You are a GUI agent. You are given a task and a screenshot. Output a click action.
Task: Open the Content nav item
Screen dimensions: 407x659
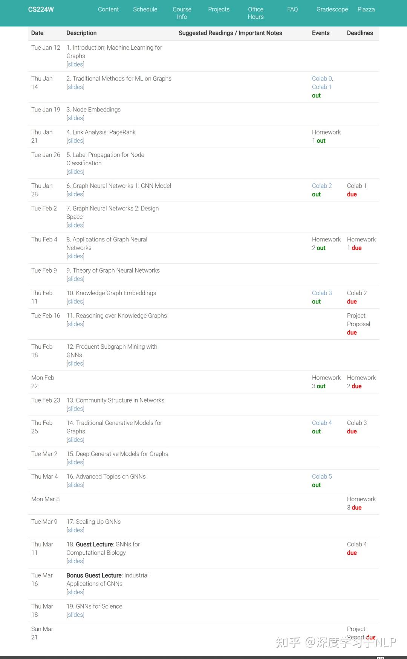[x=108, y=9]
